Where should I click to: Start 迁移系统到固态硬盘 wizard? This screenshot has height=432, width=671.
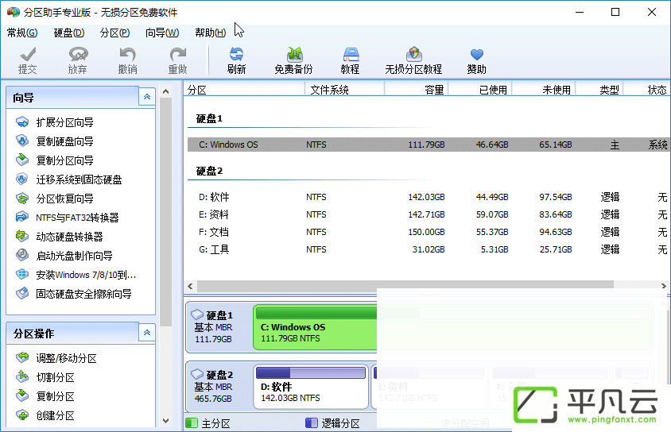69,179
